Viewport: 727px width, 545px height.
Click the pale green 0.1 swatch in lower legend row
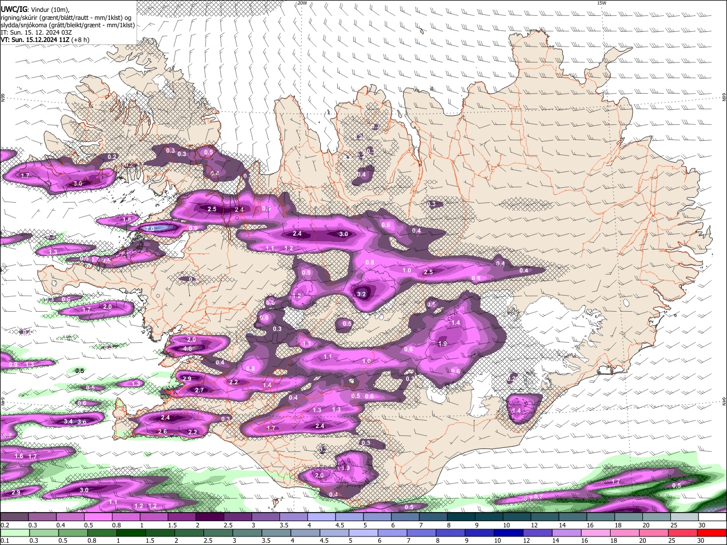coord(14,533)
